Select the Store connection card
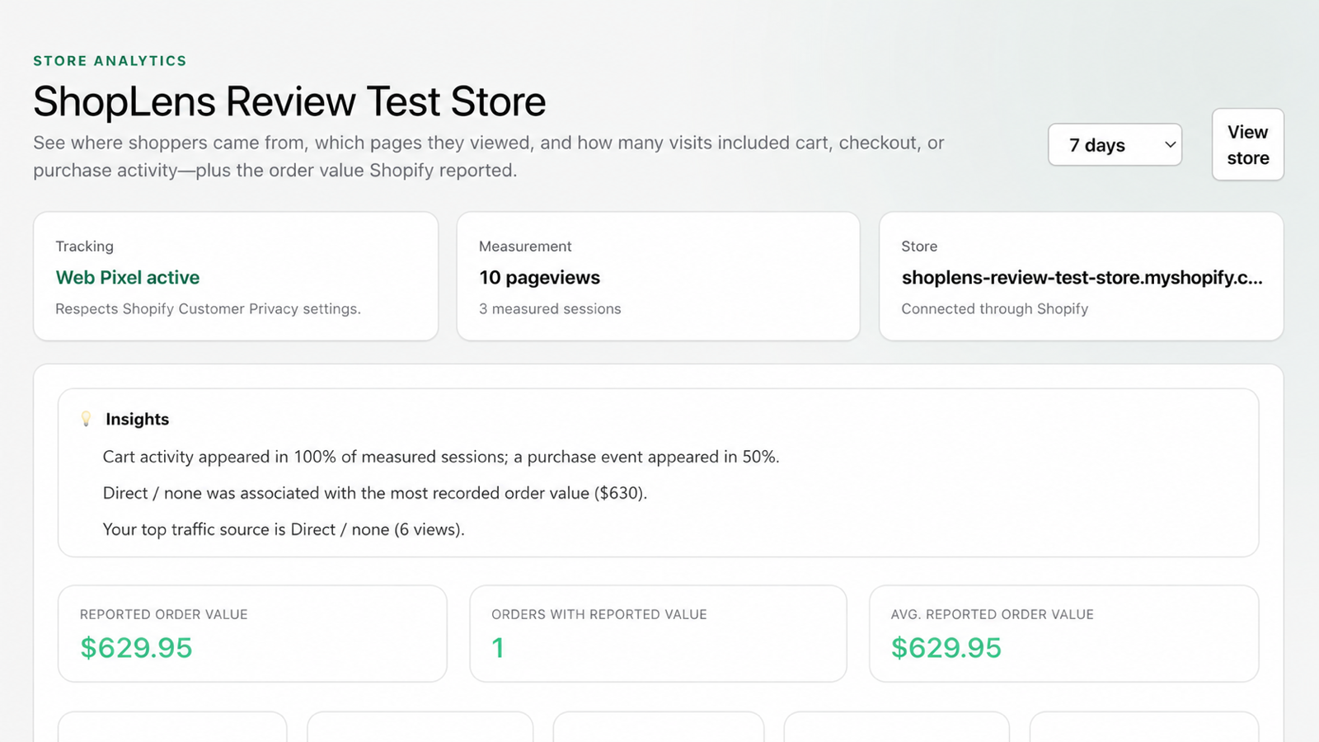The image size is (1319, 742). pyautogui.click(x=1081, y=276)
